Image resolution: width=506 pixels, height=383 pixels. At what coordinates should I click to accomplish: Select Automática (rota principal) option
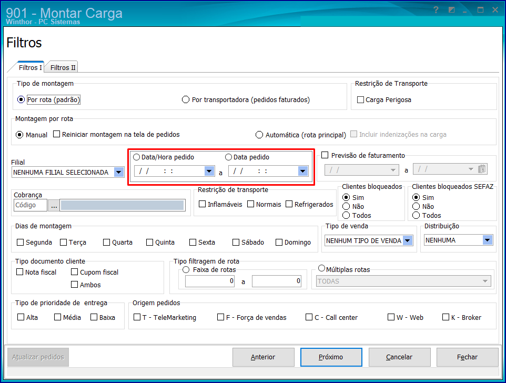[x=259, y=135]
